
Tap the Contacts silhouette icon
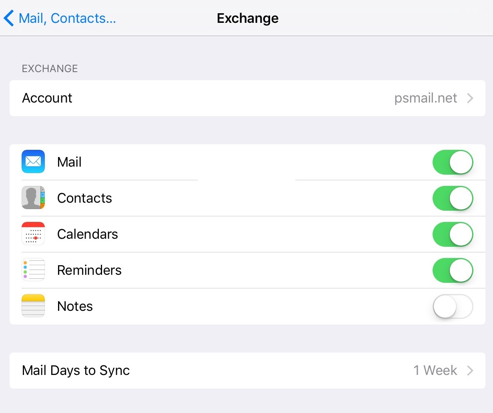33,197
